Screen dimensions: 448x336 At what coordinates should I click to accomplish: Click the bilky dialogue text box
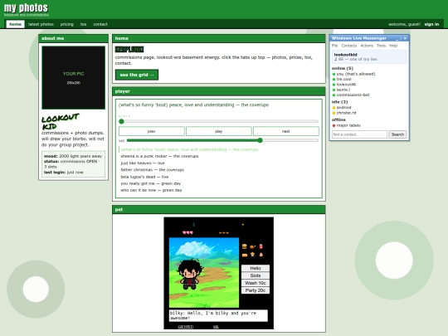(x=218, y=316)
